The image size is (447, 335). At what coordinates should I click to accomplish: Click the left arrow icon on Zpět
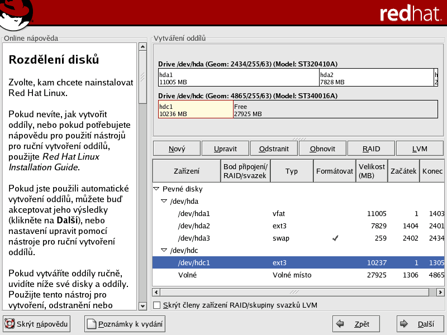[x=340, y=324]
